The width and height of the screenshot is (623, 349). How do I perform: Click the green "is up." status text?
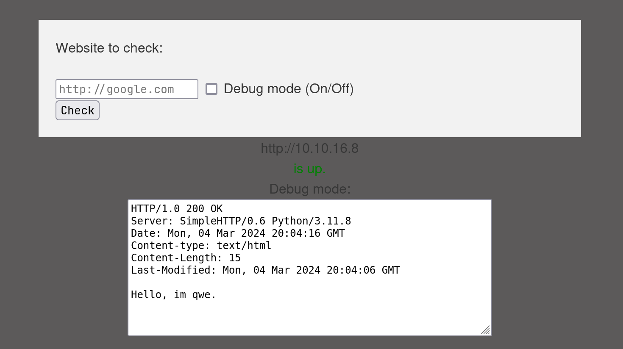pos(310,169)
